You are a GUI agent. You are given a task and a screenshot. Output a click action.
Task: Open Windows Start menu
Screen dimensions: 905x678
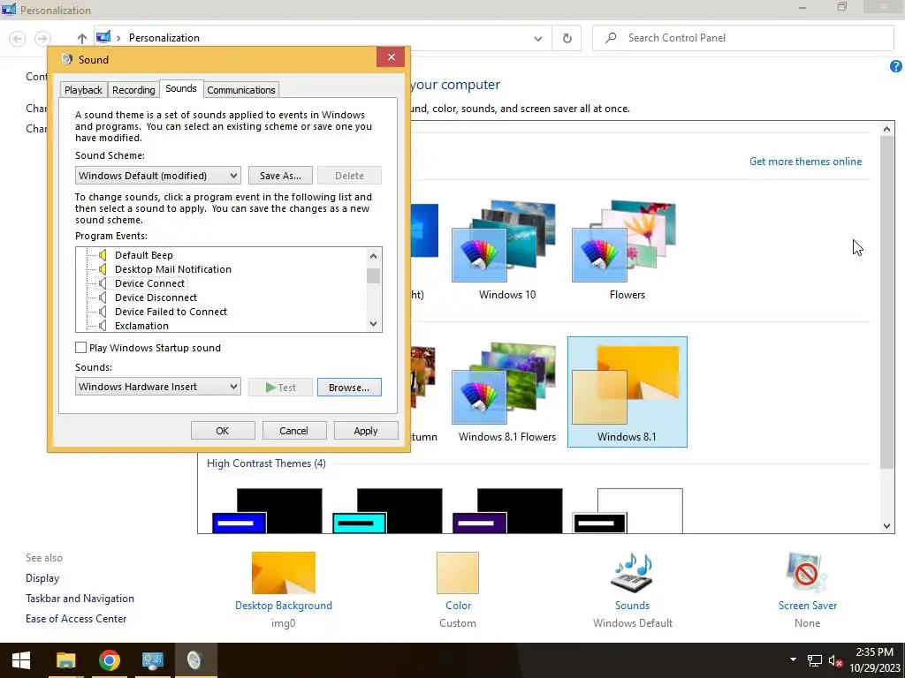click(x=21, y=660)
